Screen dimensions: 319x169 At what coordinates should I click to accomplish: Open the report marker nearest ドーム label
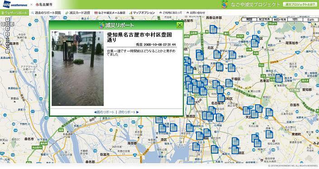click(231, 68)
